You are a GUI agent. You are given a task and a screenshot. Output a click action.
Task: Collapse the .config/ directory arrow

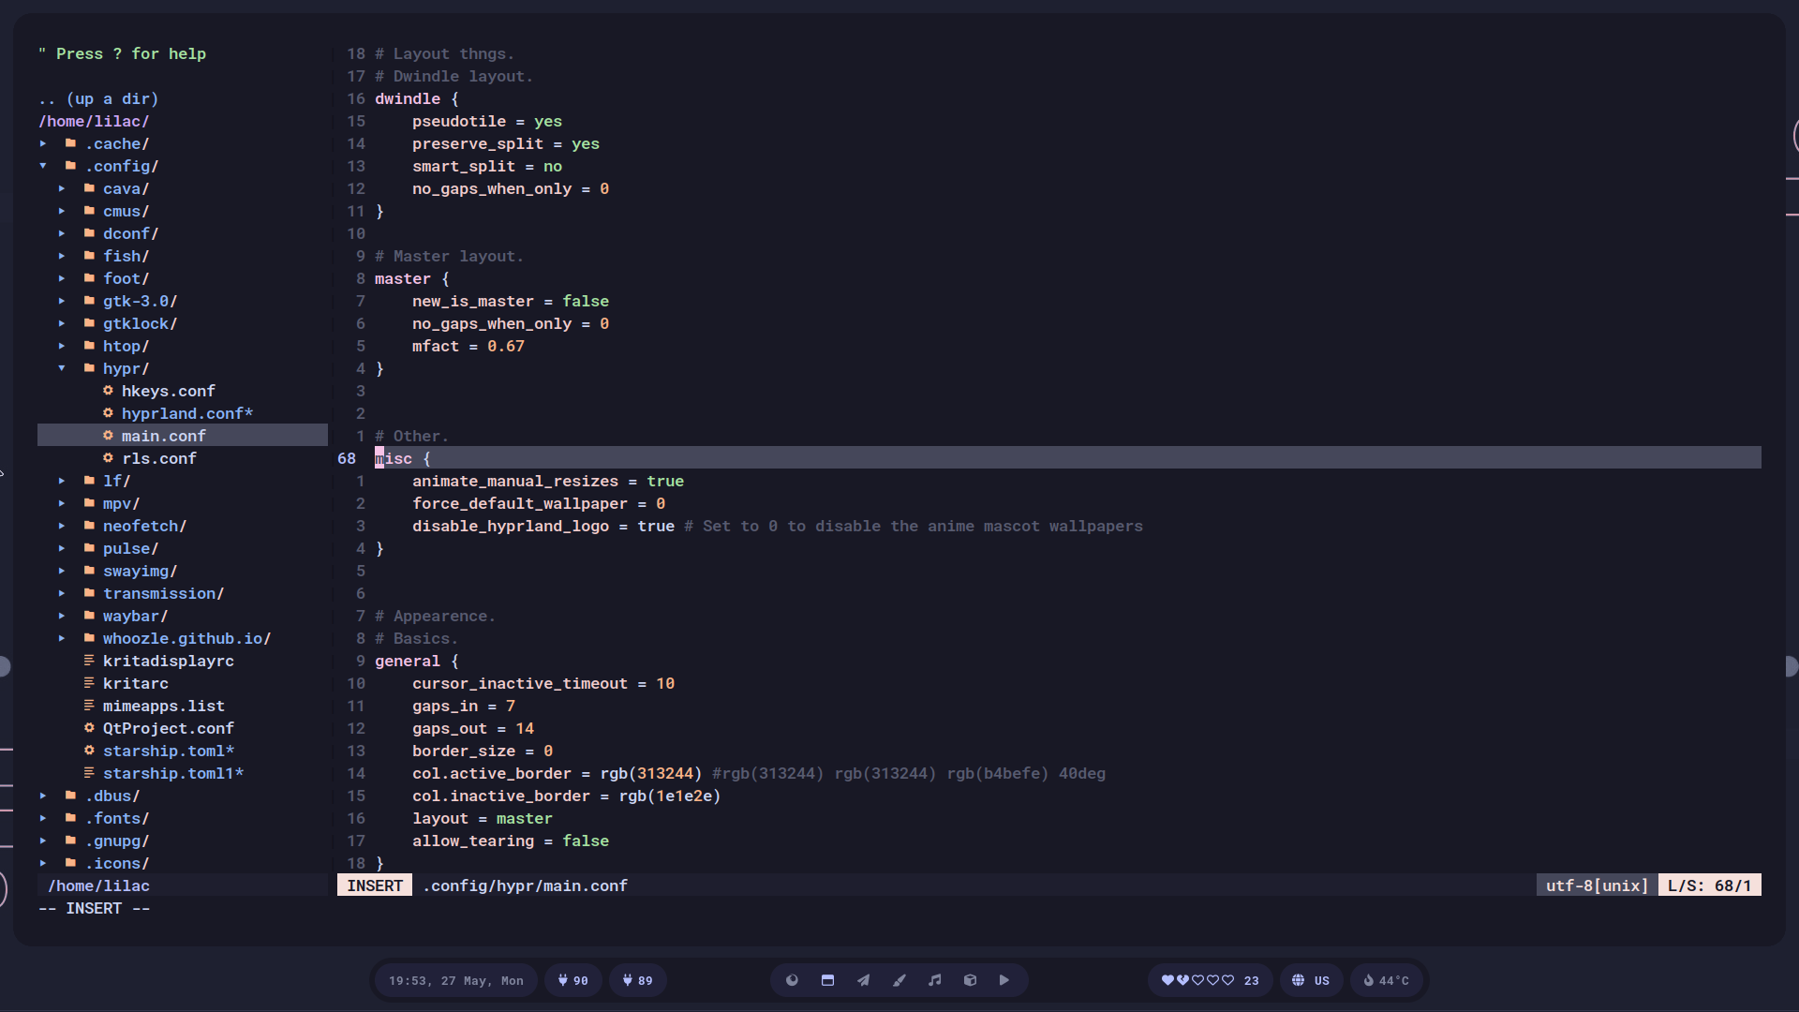pos(43,166)
